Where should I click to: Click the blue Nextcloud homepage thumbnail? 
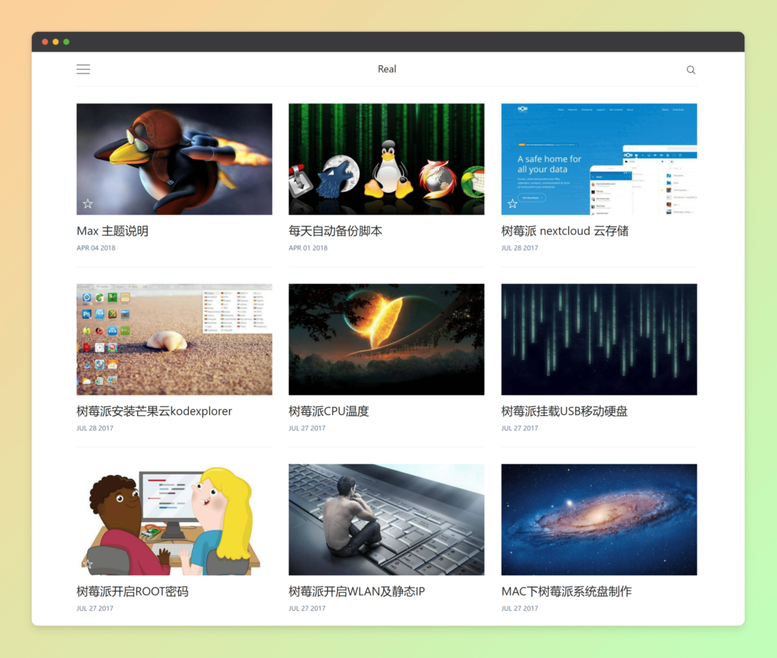[599, 159]
